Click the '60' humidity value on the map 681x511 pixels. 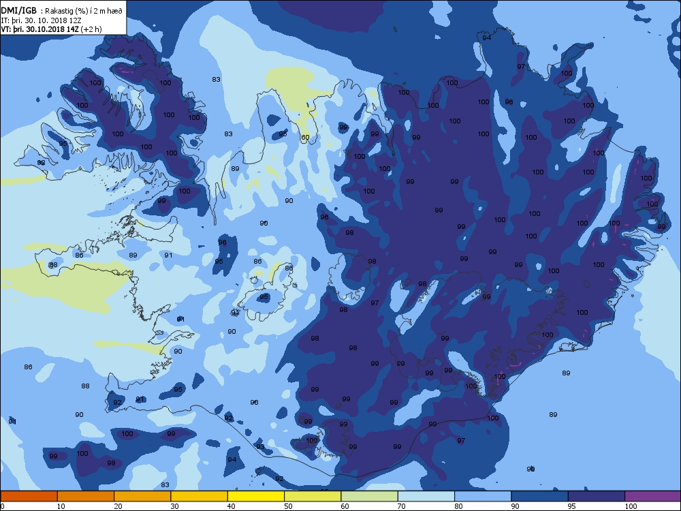[305, 138]
